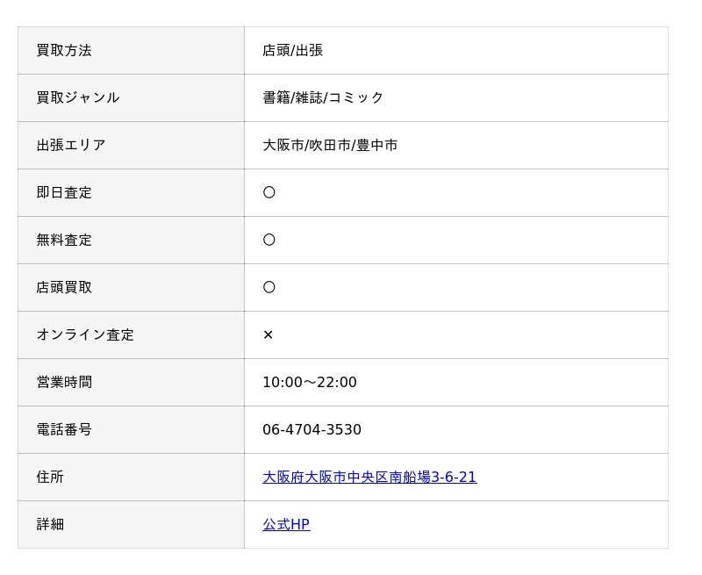Click the 大阪市/吹田市/豊中市 value text

click(330, 145)
